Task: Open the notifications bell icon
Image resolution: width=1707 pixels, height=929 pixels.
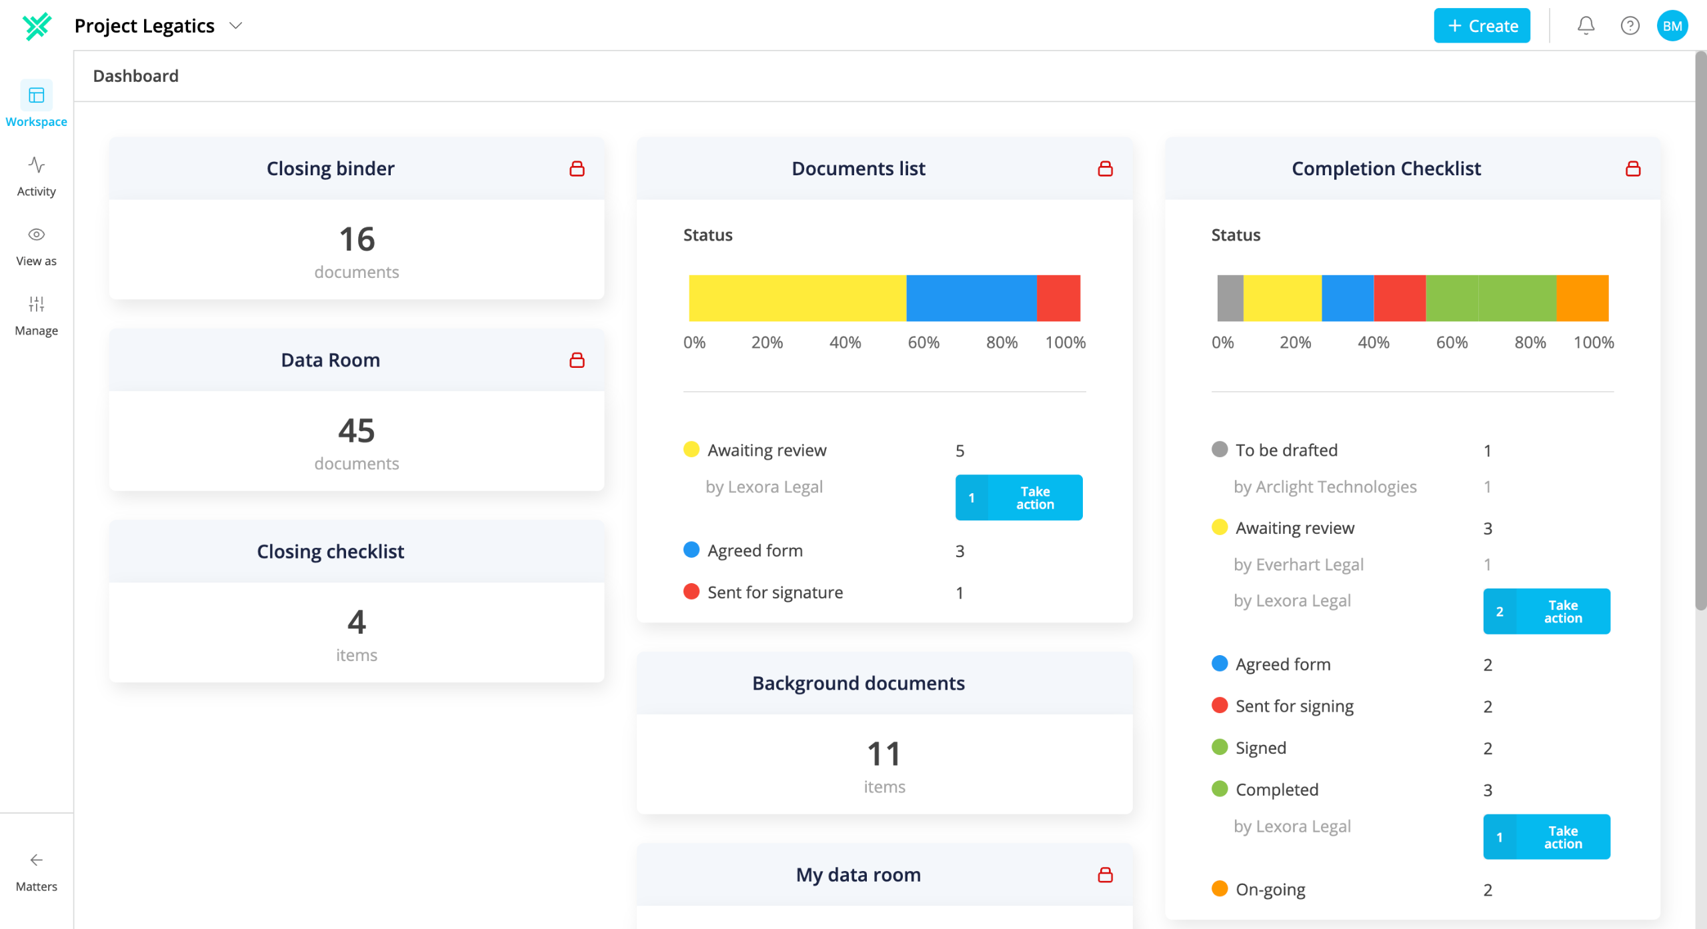Action: 1586,26
